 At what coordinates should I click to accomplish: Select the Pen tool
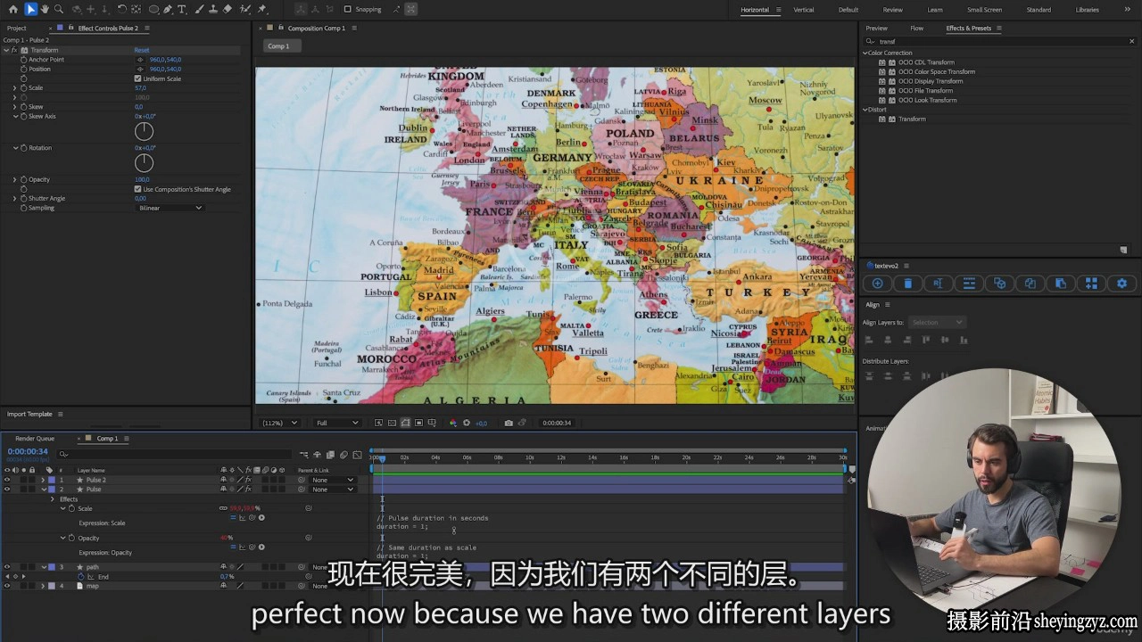click(168, 9)
